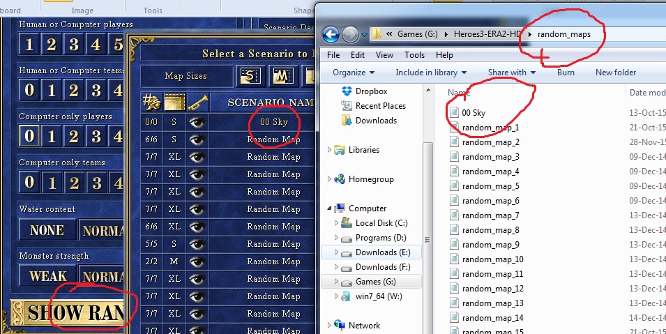This screenshot has height=334, width=666.
Task: Open the Share with dropdown
Action: [511, 73]
